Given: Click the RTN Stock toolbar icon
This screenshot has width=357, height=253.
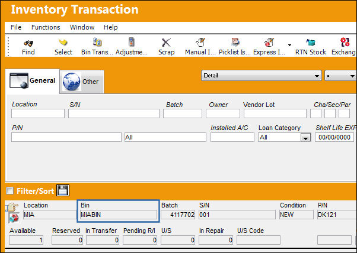Looking at the screenshot, I should tap(311, 43).
